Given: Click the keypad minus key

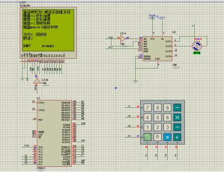Looking at the screenshot, I should tap(177, 127).
